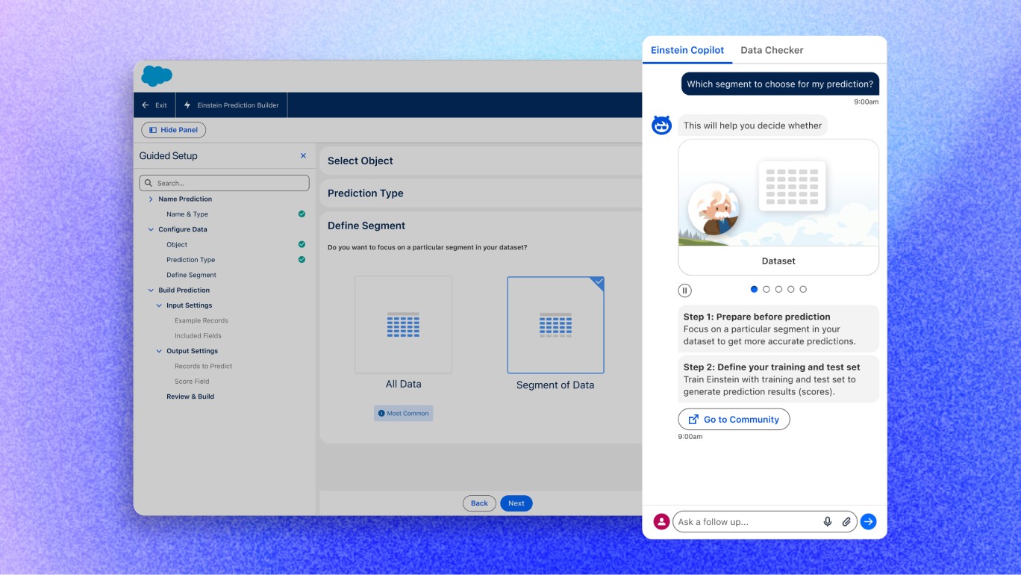The width and height of the screenshot is (1021, 575).
Task: Click the Einstein bot avatar icon
Action: [662, 125]
